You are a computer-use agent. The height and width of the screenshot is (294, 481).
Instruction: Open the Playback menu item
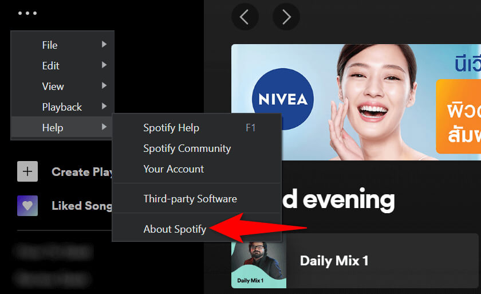click(62, 107)
